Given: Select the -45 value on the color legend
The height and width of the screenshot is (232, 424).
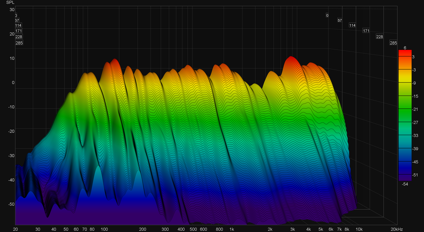Looking at the screenshot, I should 415,162.
